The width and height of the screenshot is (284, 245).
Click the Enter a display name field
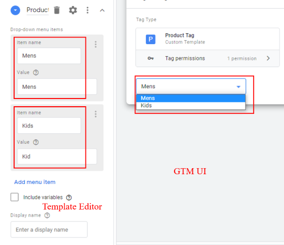49,229
